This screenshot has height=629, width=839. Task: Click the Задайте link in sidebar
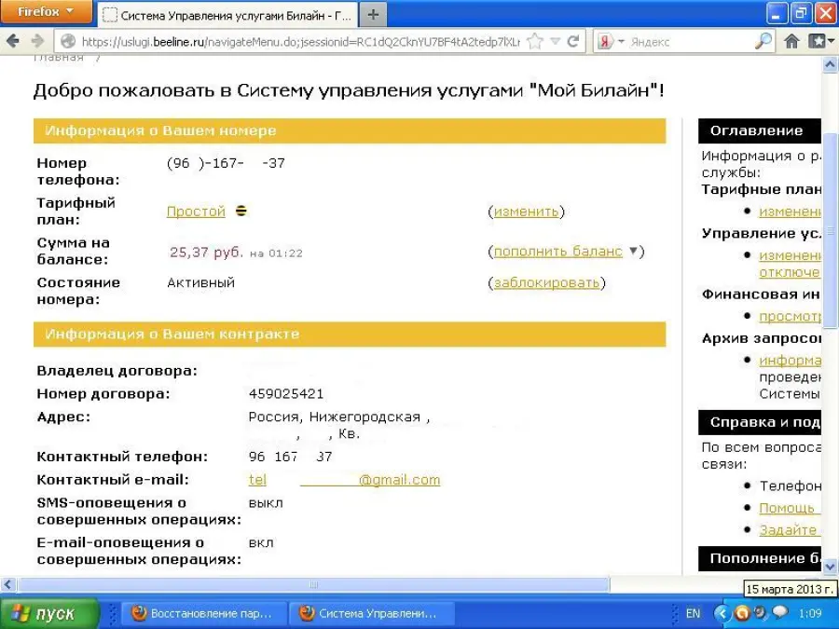(x=788, y=530)
